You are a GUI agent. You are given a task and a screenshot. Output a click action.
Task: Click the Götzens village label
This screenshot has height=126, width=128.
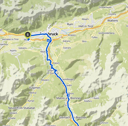23,48
